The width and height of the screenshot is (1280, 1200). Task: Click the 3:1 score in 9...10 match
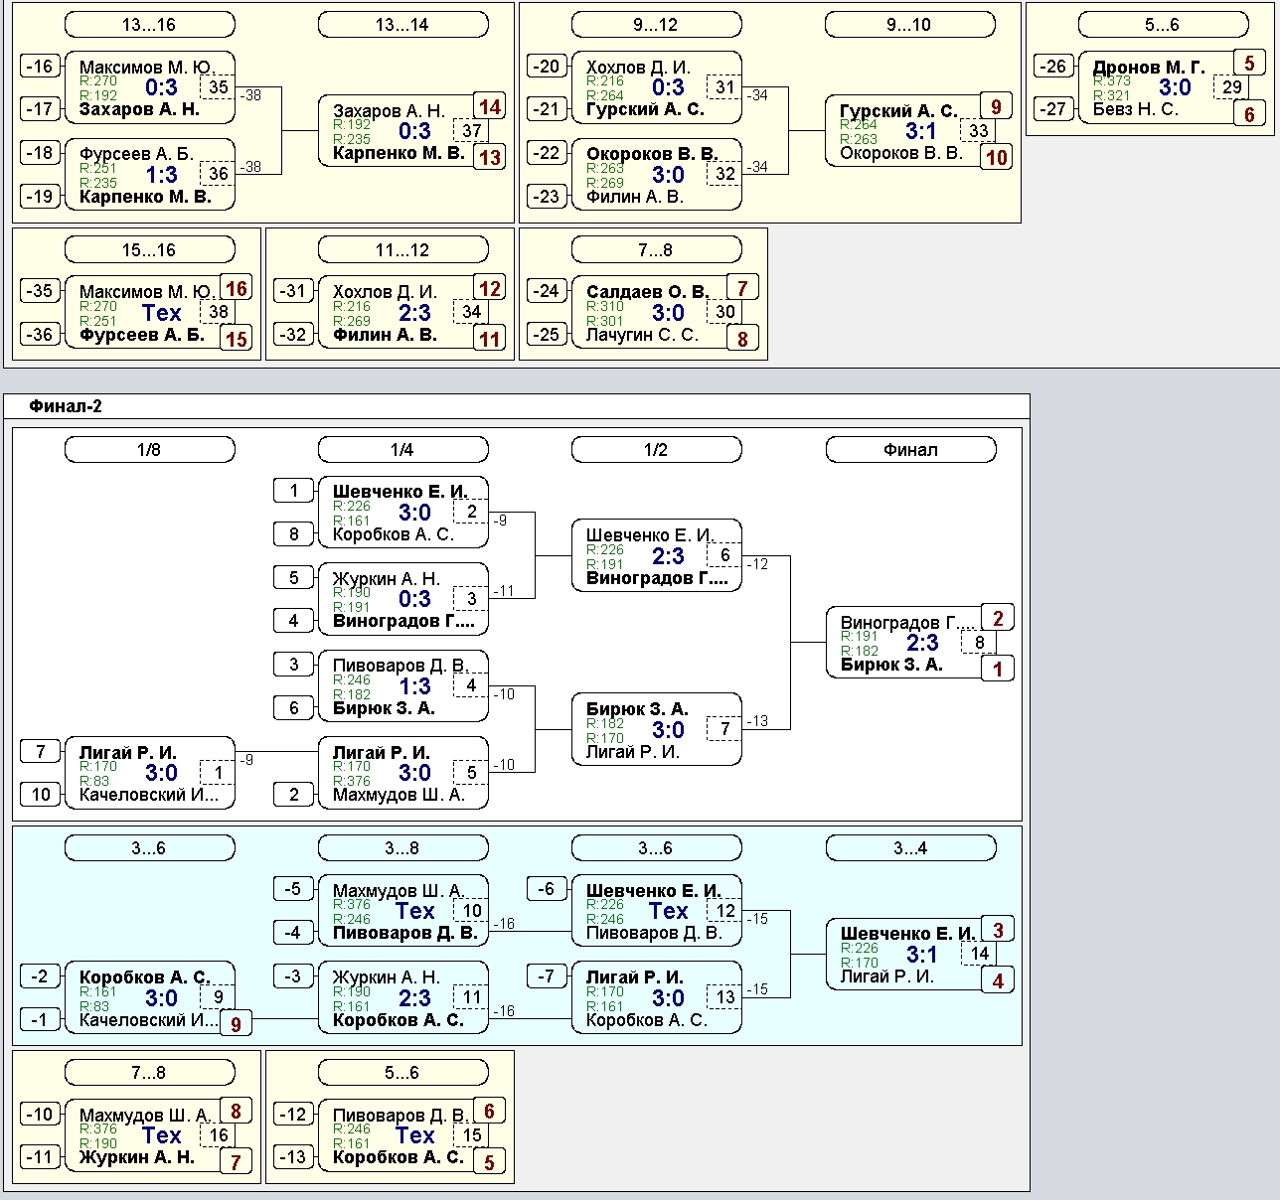921,131
